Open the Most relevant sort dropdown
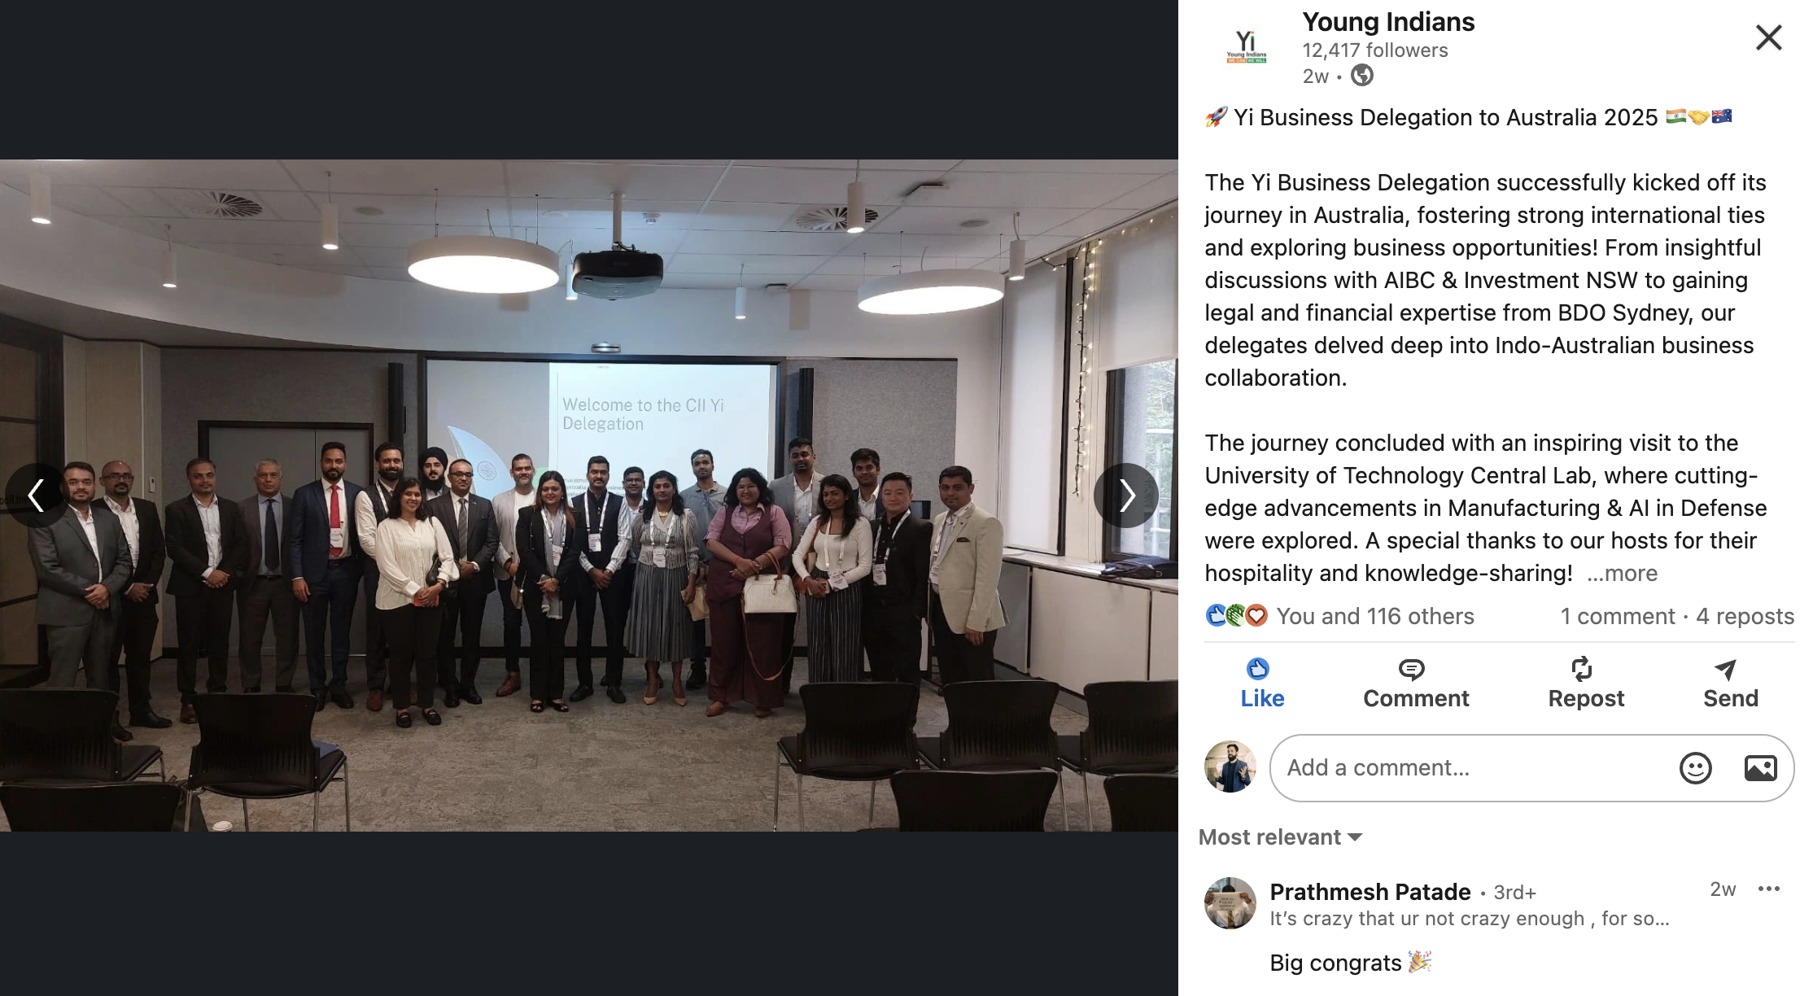Viewport: 1813px width, 996px height. pyautogui.click(x=1280, y=837)
